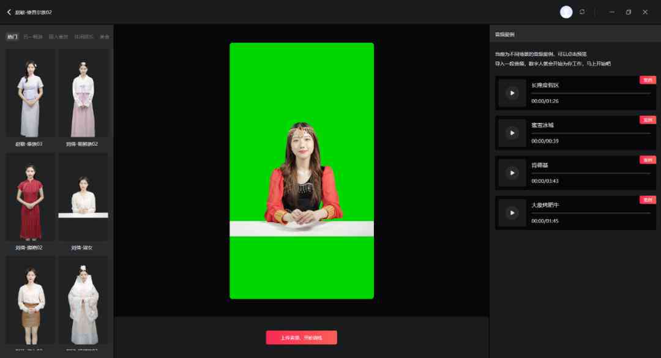Select the avatar in white veil robe

pyautogui.click(x=83, y=300)
